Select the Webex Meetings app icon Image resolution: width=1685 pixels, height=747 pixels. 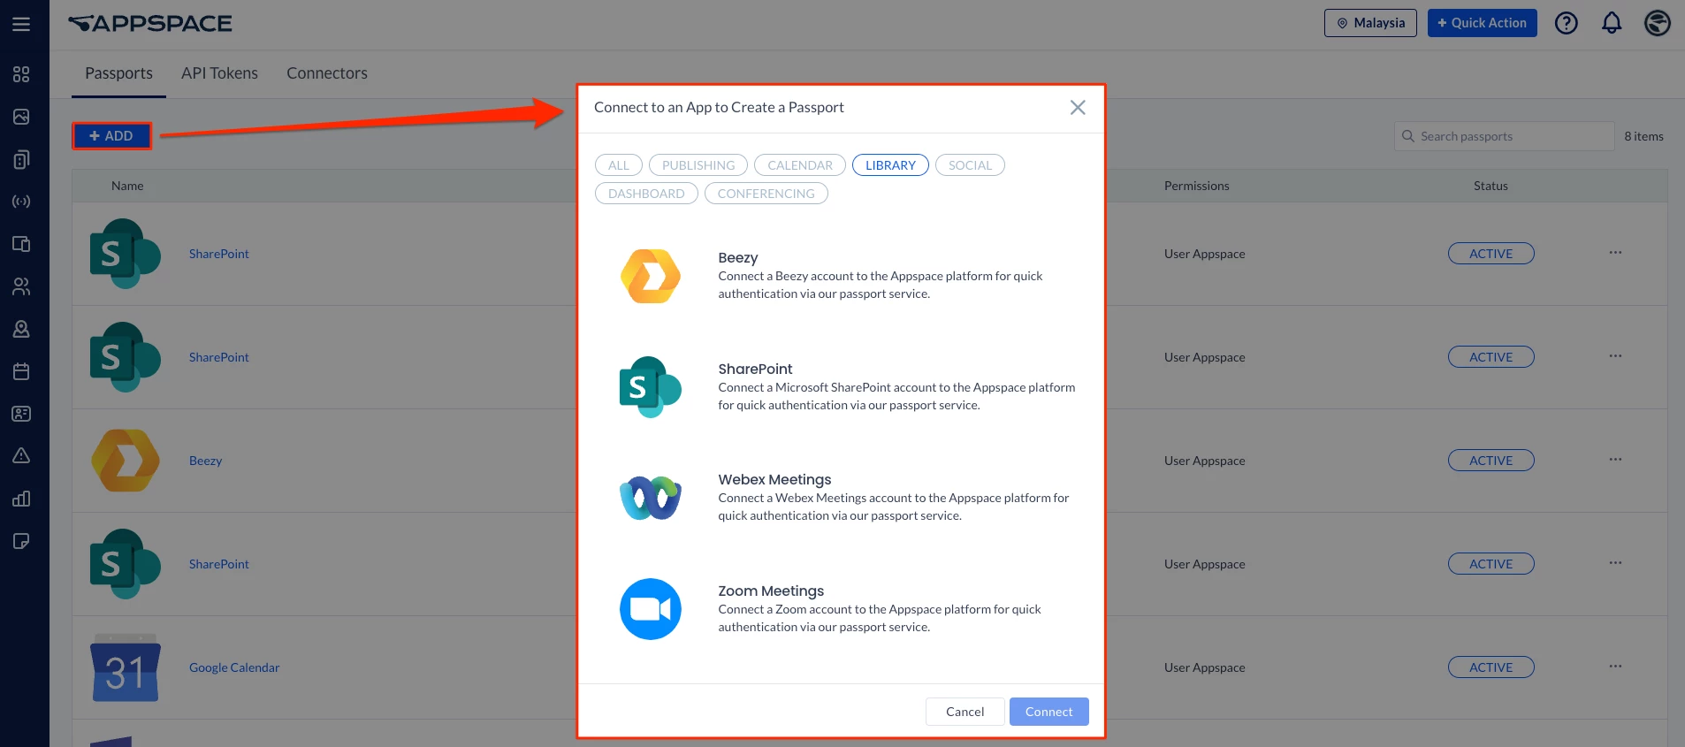pyautogui.click(x=651, y=498)
